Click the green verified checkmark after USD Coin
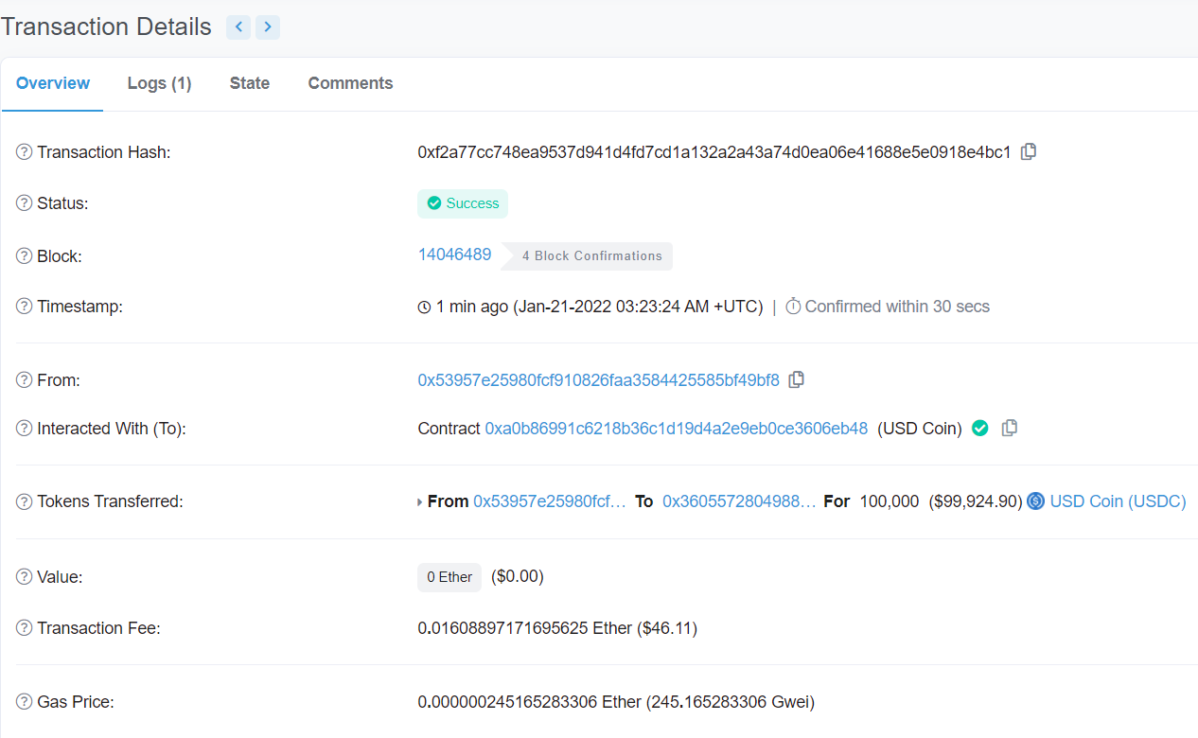The height and width of the screenshot is (738, 1198). tap(980, 429)
